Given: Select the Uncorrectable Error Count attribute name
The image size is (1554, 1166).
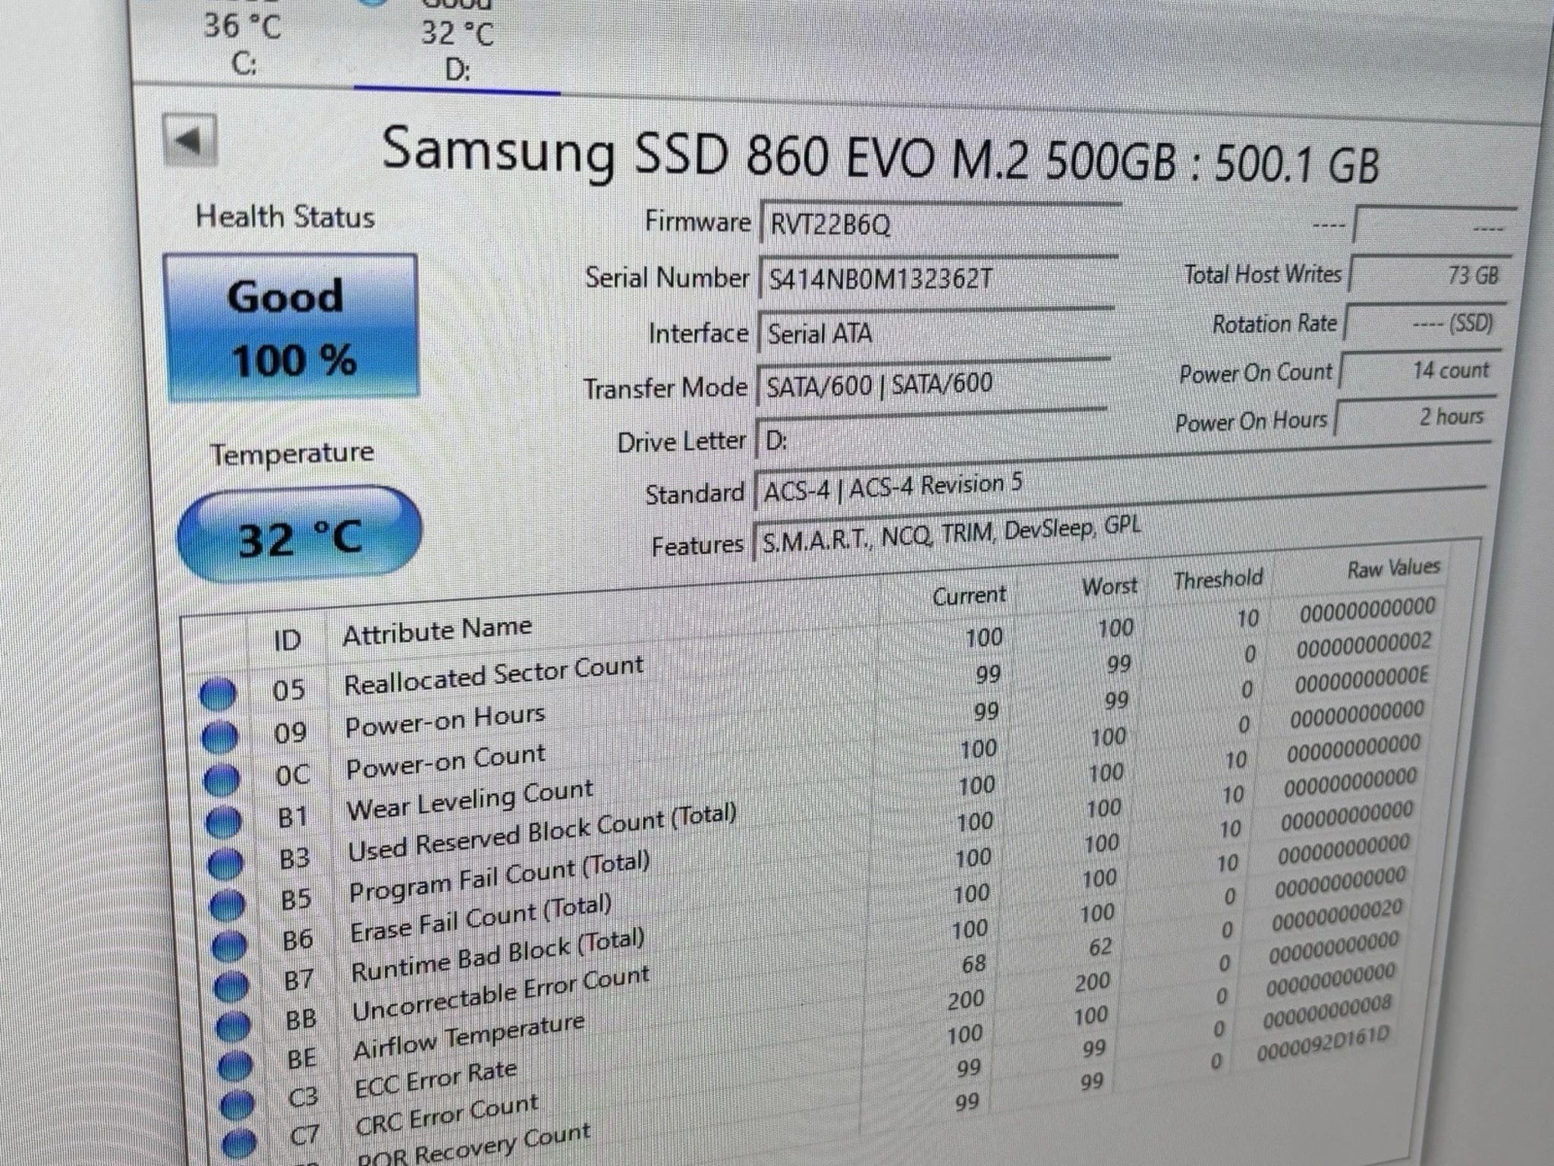Looking at the screenshot, I should tap(501, 993).
